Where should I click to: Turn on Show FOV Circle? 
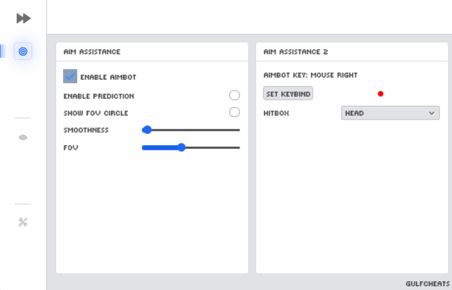(234, 112)
